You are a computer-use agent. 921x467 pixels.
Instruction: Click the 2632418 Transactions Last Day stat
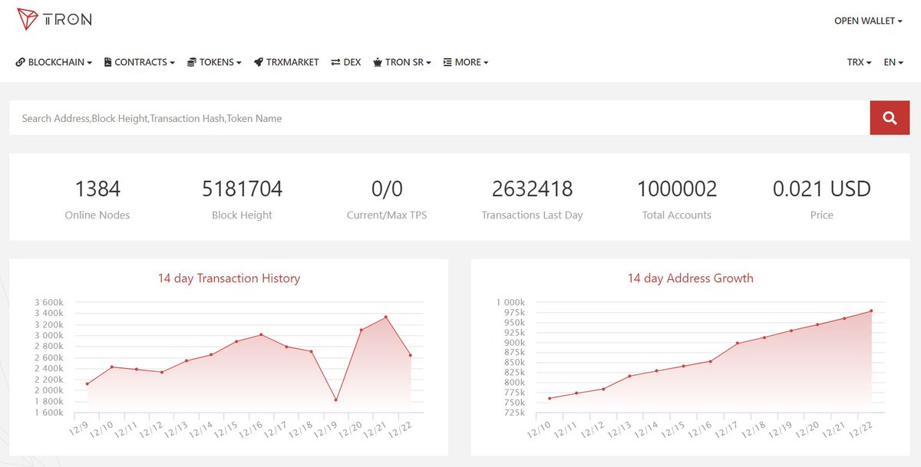532,198
